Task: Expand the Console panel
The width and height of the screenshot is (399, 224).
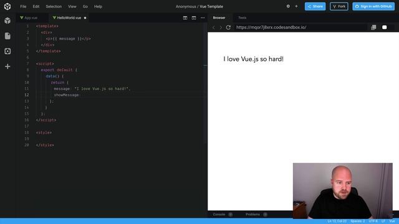Action: 222,214
